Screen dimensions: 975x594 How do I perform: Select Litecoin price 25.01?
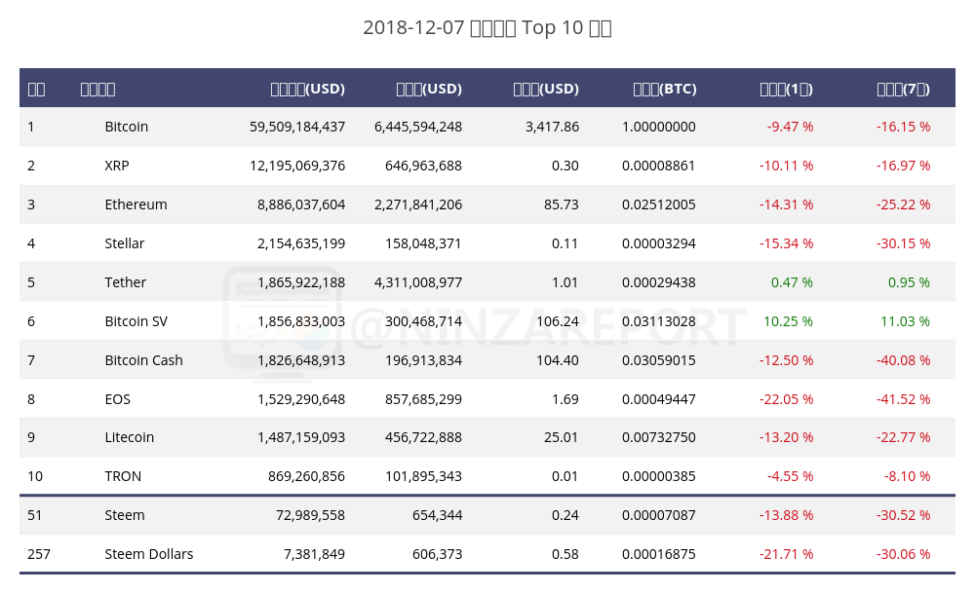[561, 437]
